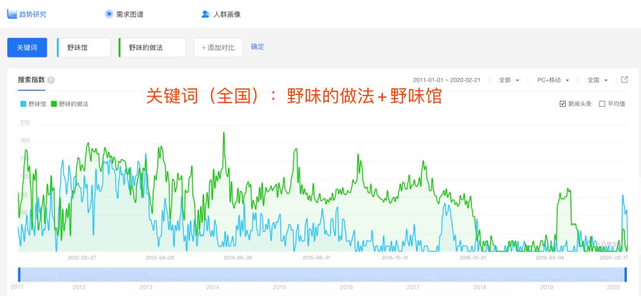641x296 pixels.
Task: Click the help icon beside 搜索指数
Action: (x=51, y=80)
